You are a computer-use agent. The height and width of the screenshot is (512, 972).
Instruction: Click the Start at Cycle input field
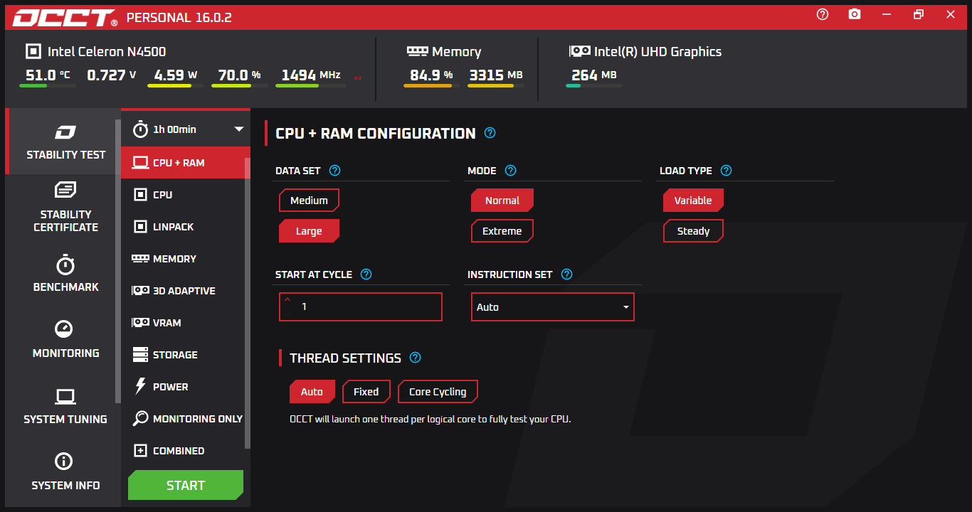pos(360,307)
